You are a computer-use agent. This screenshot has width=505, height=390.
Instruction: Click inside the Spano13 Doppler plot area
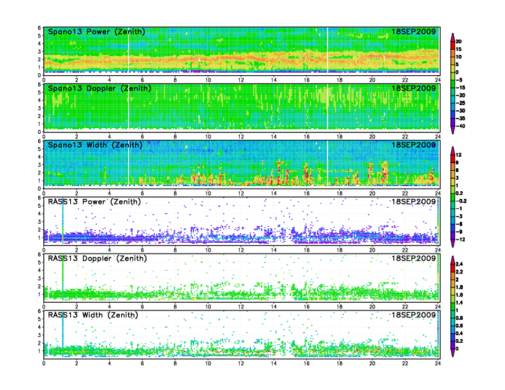242,108
